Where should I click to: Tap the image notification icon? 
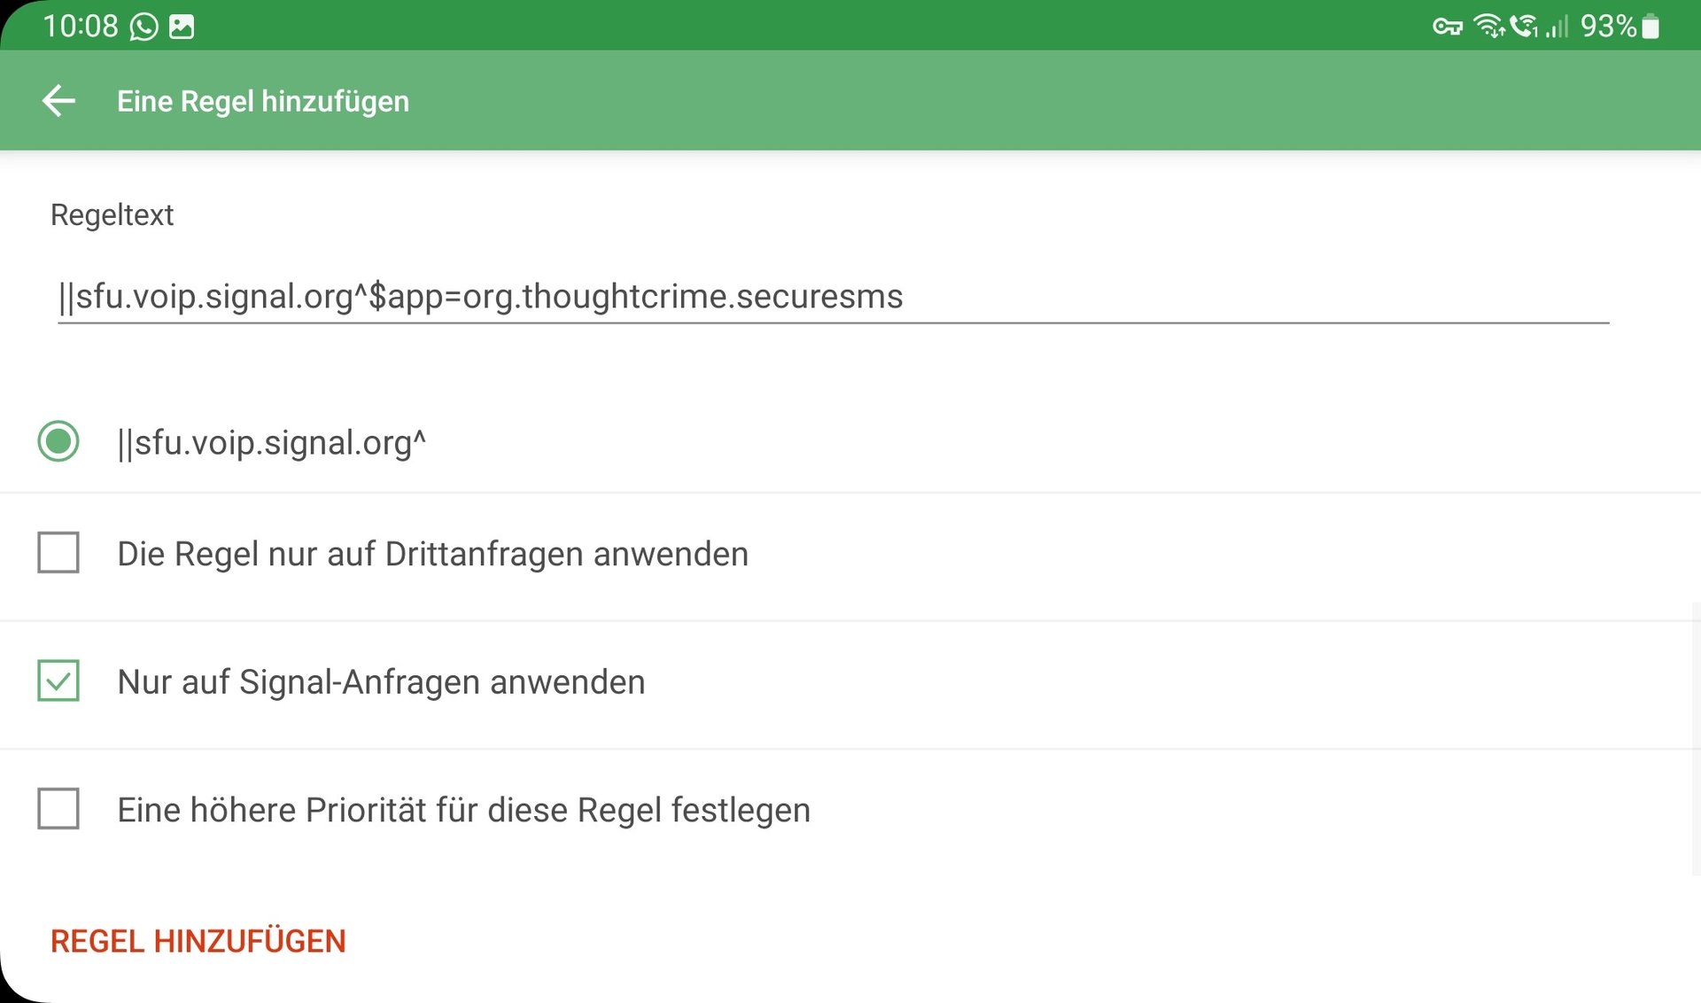182,27
